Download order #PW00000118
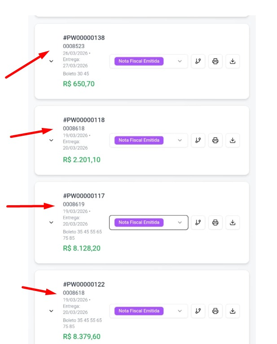Screen dimensions: 277x344 point(233,140)
